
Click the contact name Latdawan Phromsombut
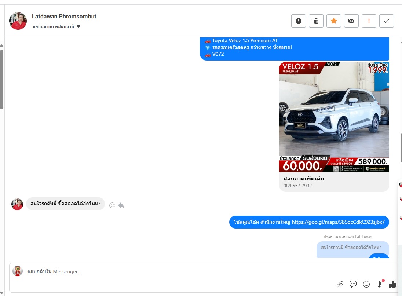click(64, 17)
